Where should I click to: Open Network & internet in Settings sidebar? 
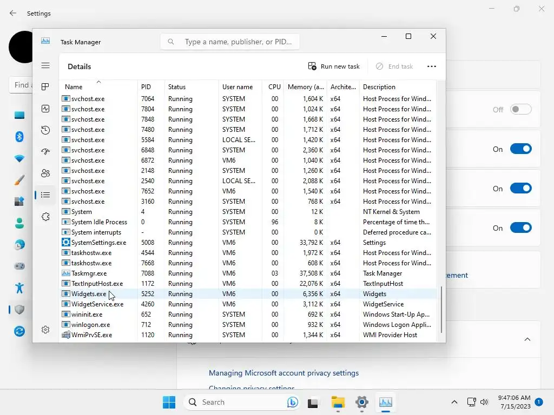pyautogui.click(x=19, y=158)
